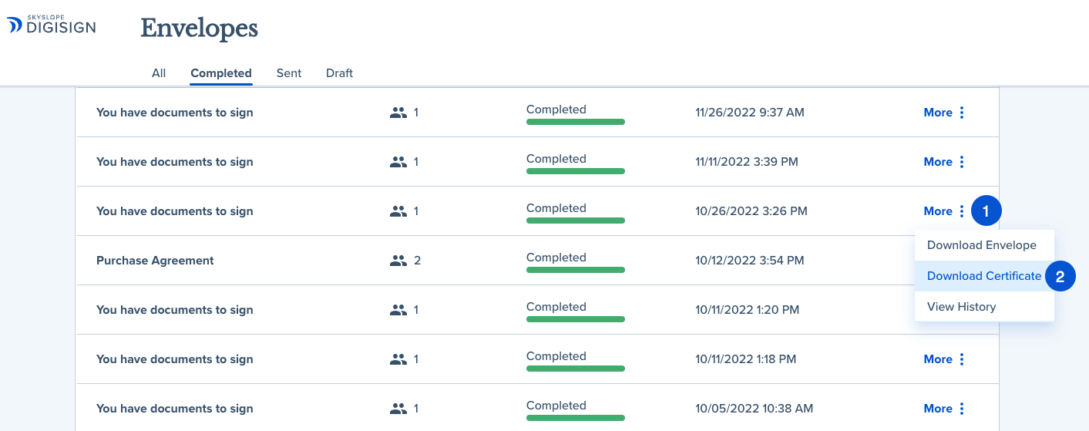Click recipients icon on Purchase Agreement row

tap(398, 261)
